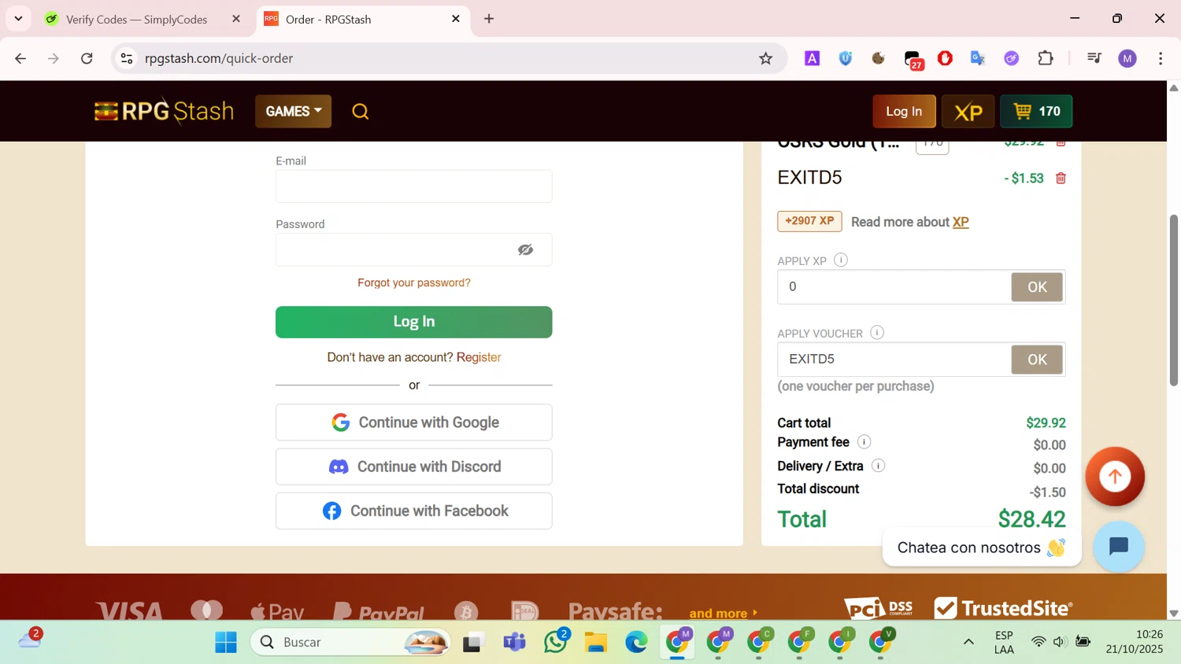Click the header Log In button

point(904,111)
